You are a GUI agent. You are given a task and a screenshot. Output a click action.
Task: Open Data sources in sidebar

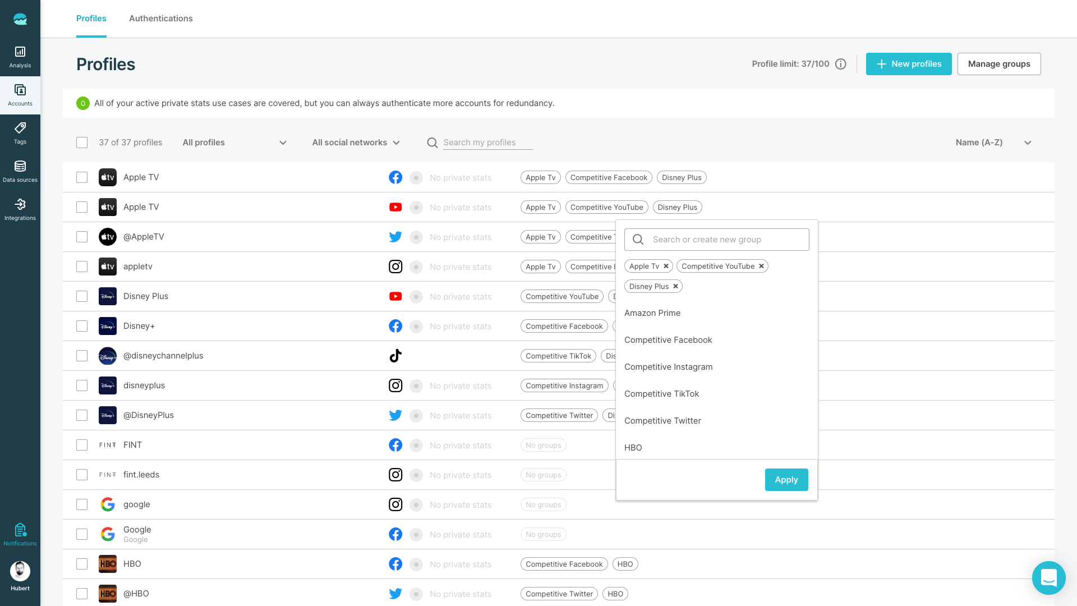coord(20,172)
